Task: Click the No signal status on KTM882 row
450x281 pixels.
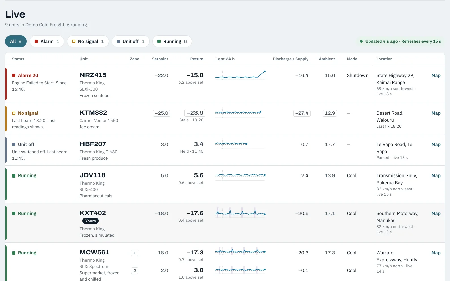Action: [25, 113]
